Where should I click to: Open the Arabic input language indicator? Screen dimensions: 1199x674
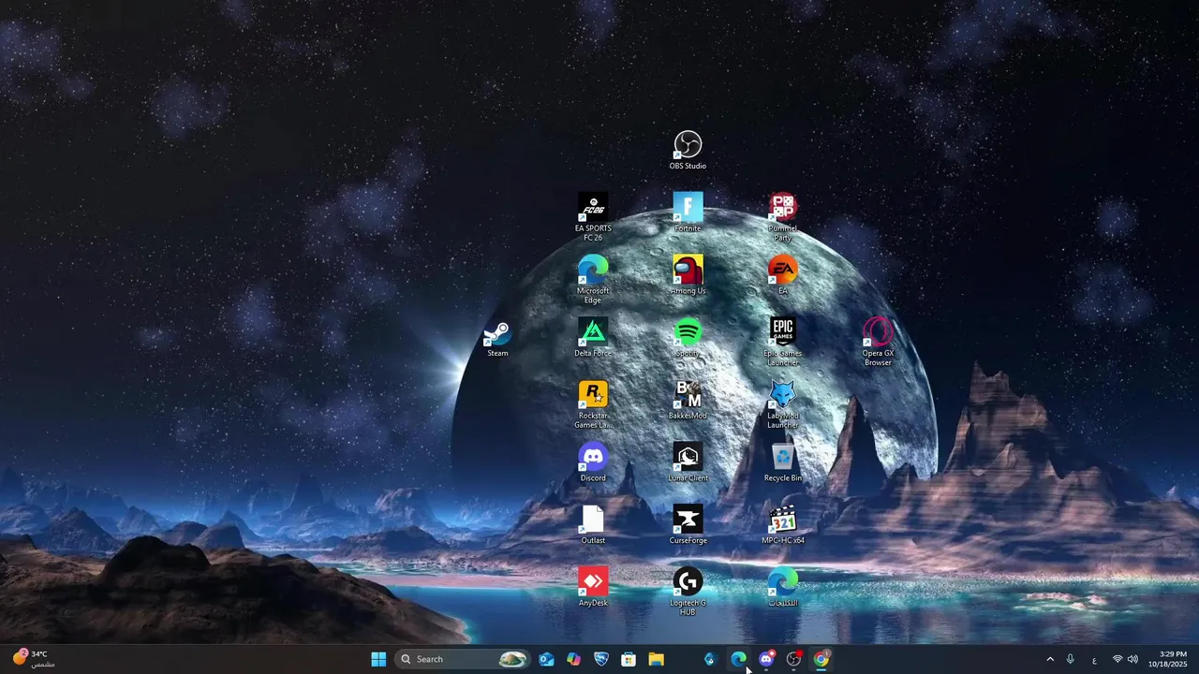point(1094,659)
